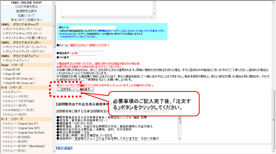Click the main page scrollbar thumb
The height and width of the screenshot is (154, 276).
[x=273, y=120]
